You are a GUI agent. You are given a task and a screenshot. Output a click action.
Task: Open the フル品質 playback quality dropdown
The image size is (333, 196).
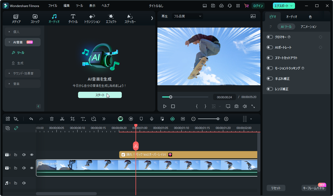(188, 16)
